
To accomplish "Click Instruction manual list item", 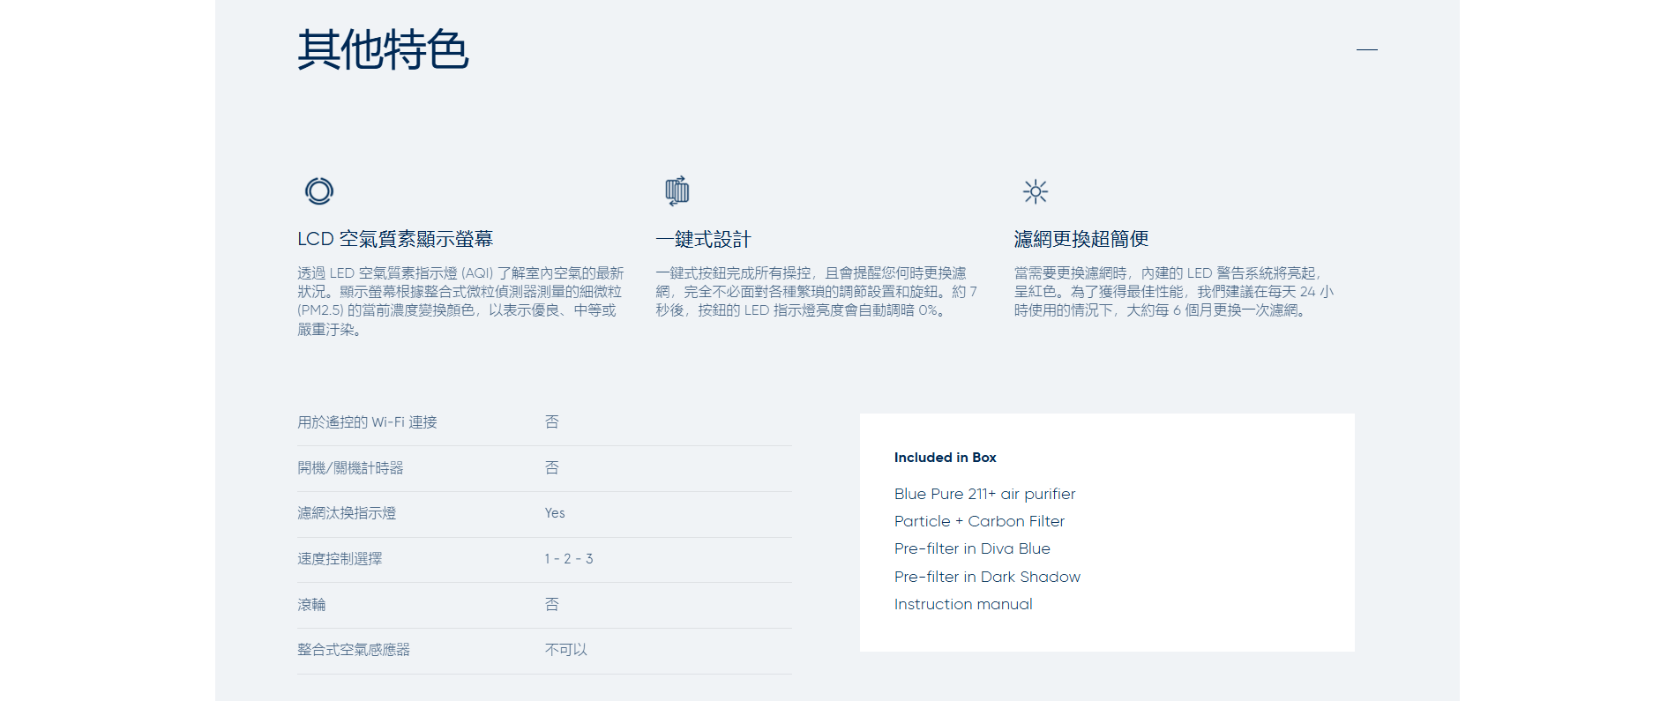I will (x=963, y=604).
